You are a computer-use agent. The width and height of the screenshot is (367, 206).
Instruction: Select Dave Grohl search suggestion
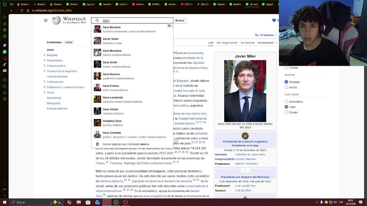132,64
